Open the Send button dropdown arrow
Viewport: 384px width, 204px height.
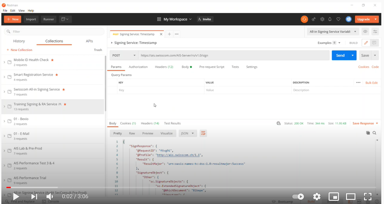[x=352, y=56]
